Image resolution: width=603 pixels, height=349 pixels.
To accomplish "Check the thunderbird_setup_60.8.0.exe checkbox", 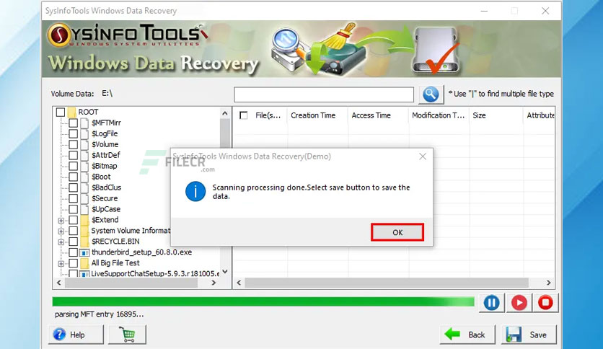I will tap(73, 252).
